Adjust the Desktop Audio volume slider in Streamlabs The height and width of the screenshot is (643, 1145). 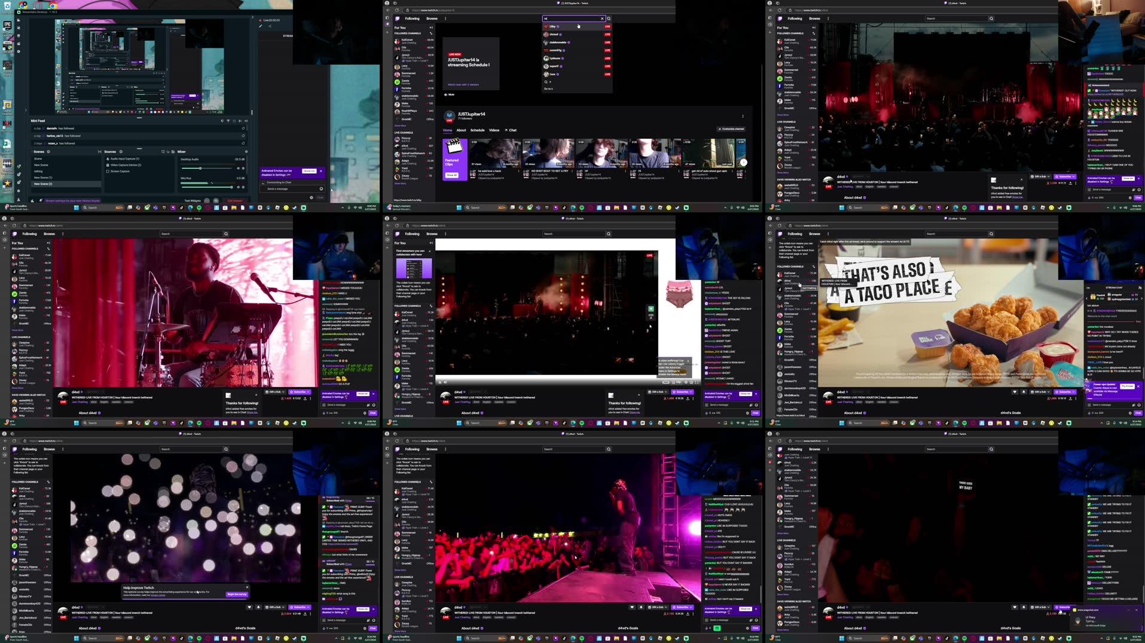click(207, 168)
